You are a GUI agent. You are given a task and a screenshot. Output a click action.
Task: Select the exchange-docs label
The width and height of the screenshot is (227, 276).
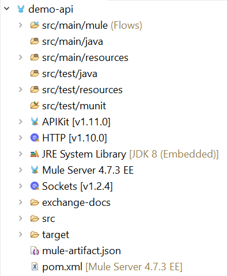tap(77, 202)
